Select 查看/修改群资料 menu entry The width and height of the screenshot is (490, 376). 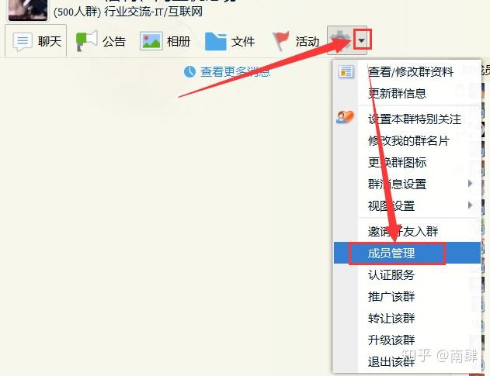[x=410, y=72]
